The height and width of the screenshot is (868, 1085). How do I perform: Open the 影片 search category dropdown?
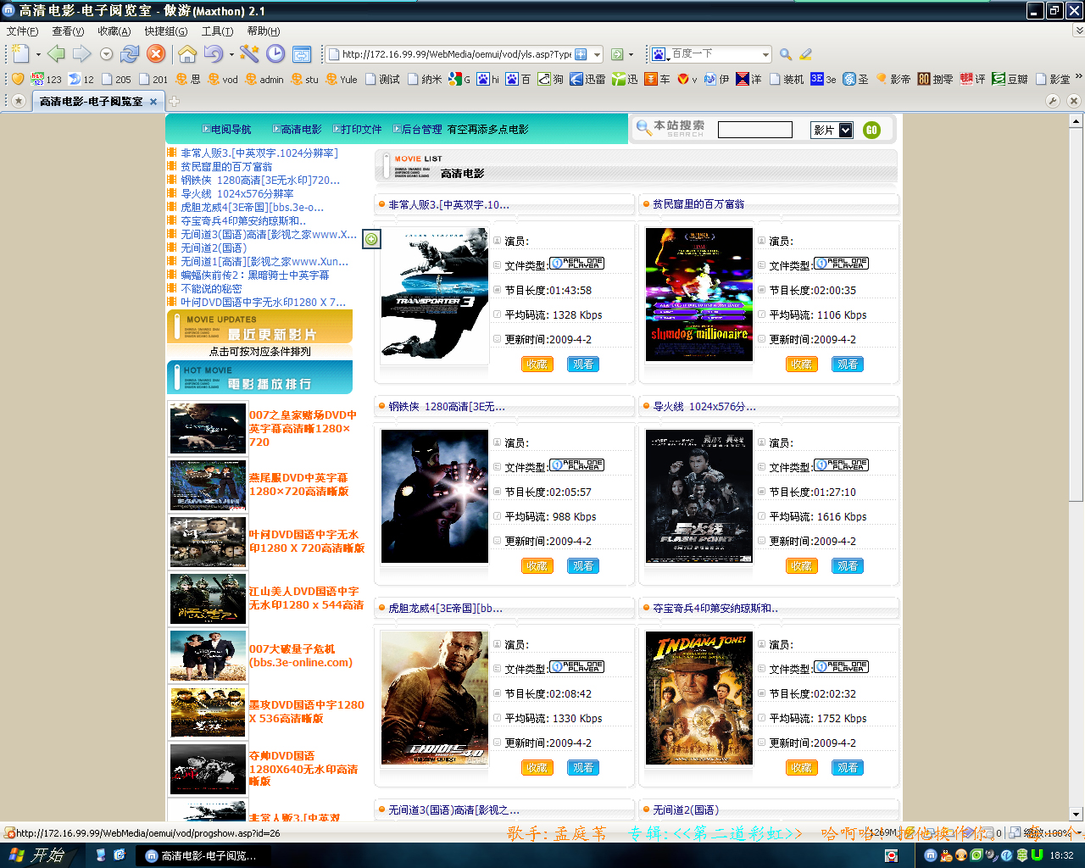pos(846,130)
